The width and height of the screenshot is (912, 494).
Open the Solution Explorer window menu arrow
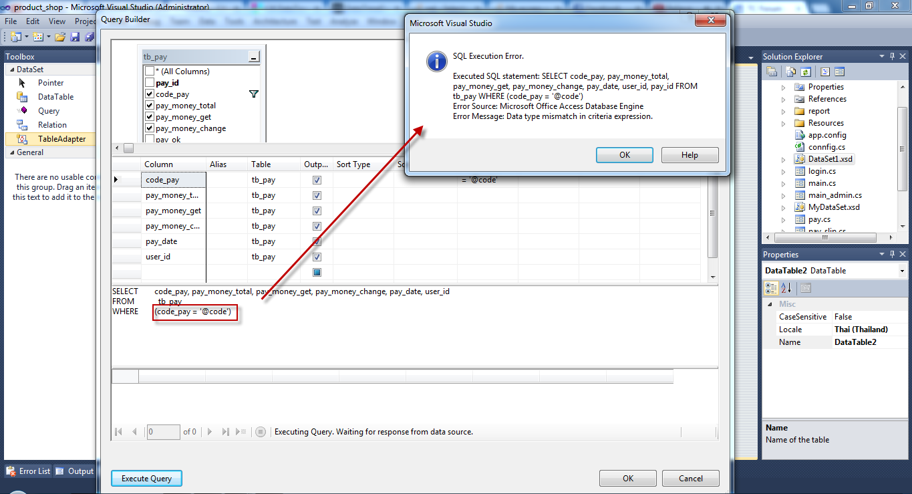click(882, 57)
